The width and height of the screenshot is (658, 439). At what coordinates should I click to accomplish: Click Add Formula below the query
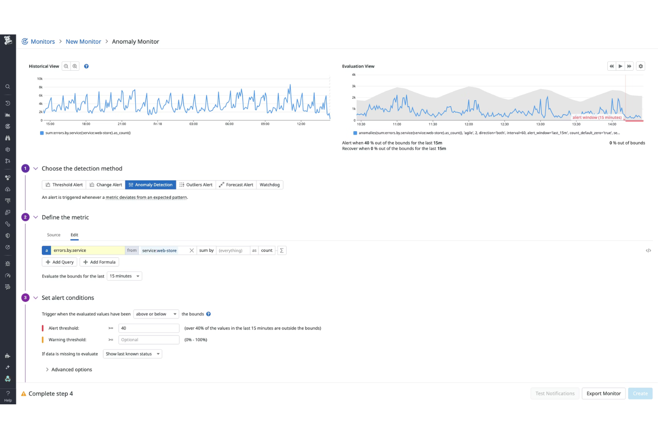(99, 262)
